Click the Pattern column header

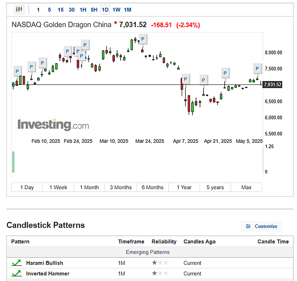pos(20,241)
